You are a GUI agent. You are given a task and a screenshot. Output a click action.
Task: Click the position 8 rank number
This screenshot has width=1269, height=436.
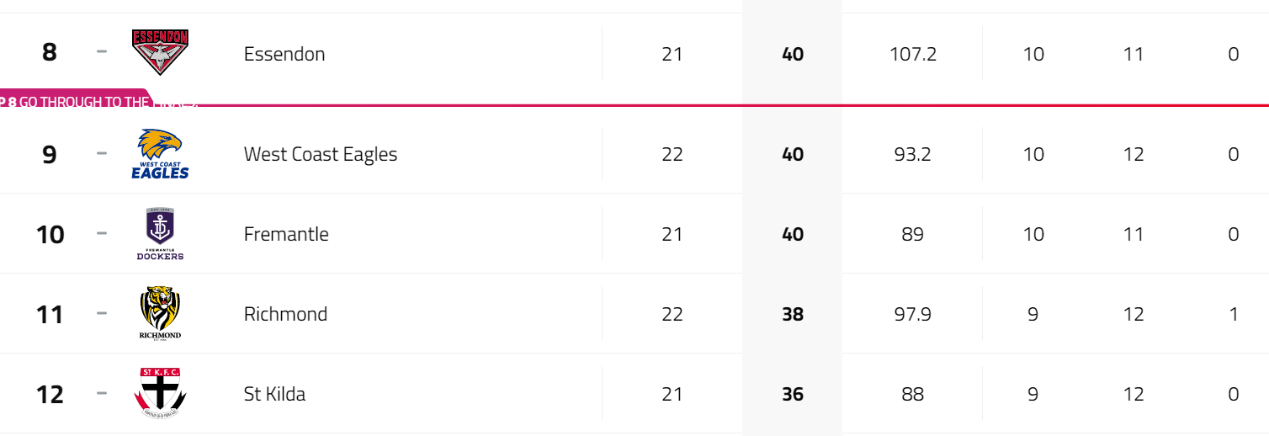coord(50,52)
